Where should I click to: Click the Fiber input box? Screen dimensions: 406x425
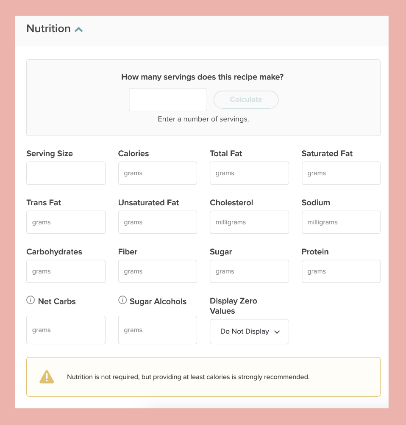tap(157, 271)
